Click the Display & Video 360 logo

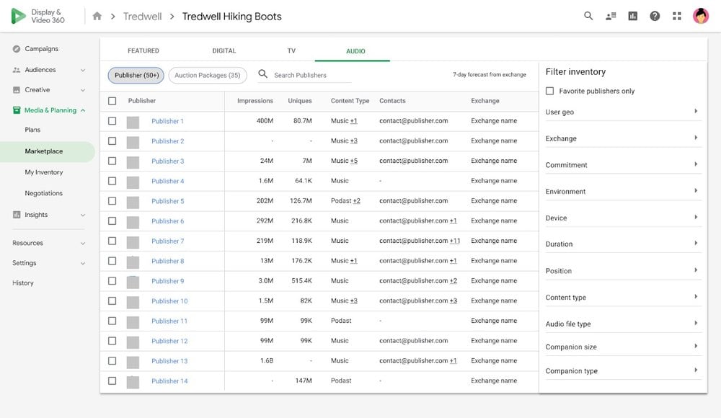click(x=19, y=16)
